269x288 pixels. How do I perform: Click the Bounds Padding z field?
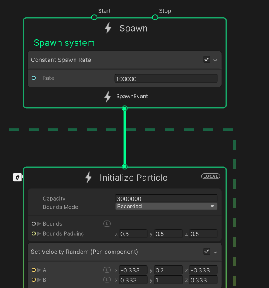tap(204, 234)
